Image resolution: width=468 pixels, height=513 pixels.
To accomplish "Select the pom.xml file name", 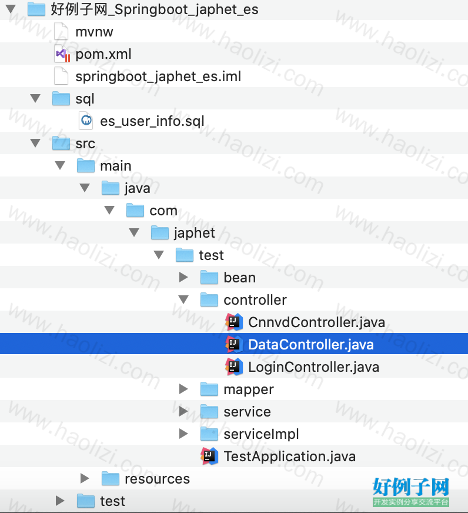I will tap(103, 54).
